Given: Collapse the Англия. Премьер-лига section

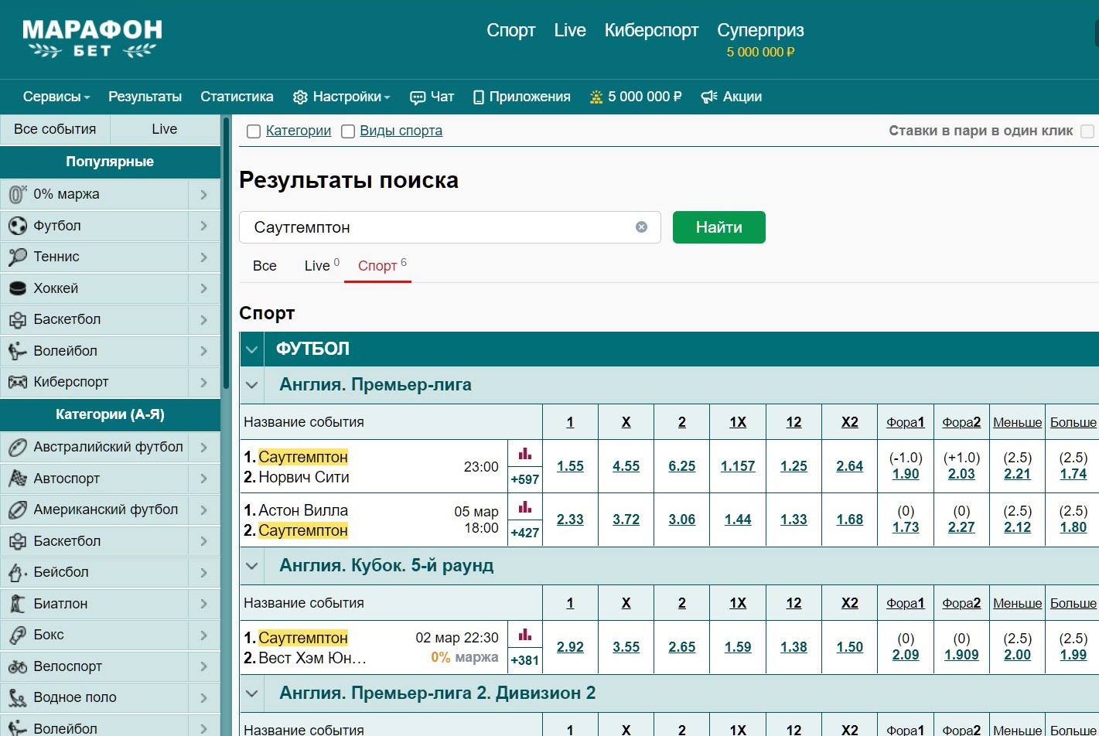Looking at the screenshot, I should [x=251, y=385].
